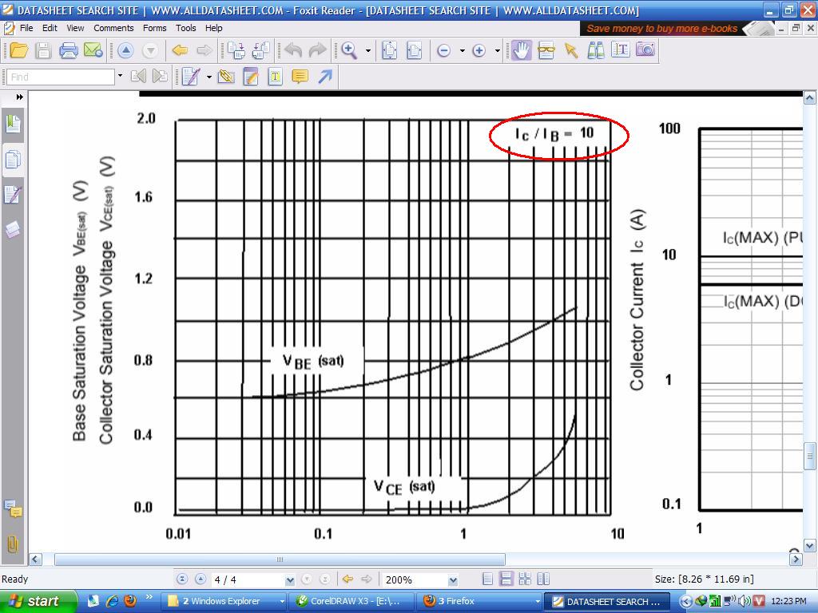Image resolution: width=818 pixels, height=613 pixels.
Task: Go to the previous view with the yellow arrow
Action: [180, 50]
